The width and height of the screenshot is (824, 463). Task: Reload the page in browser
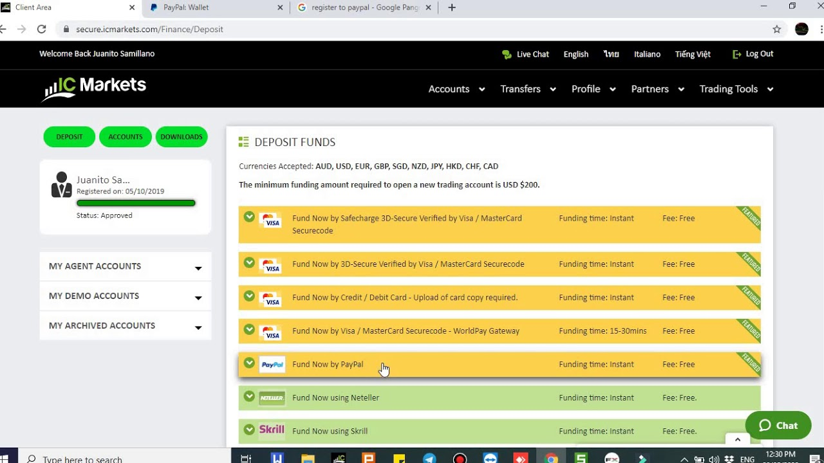click(42, 29)
